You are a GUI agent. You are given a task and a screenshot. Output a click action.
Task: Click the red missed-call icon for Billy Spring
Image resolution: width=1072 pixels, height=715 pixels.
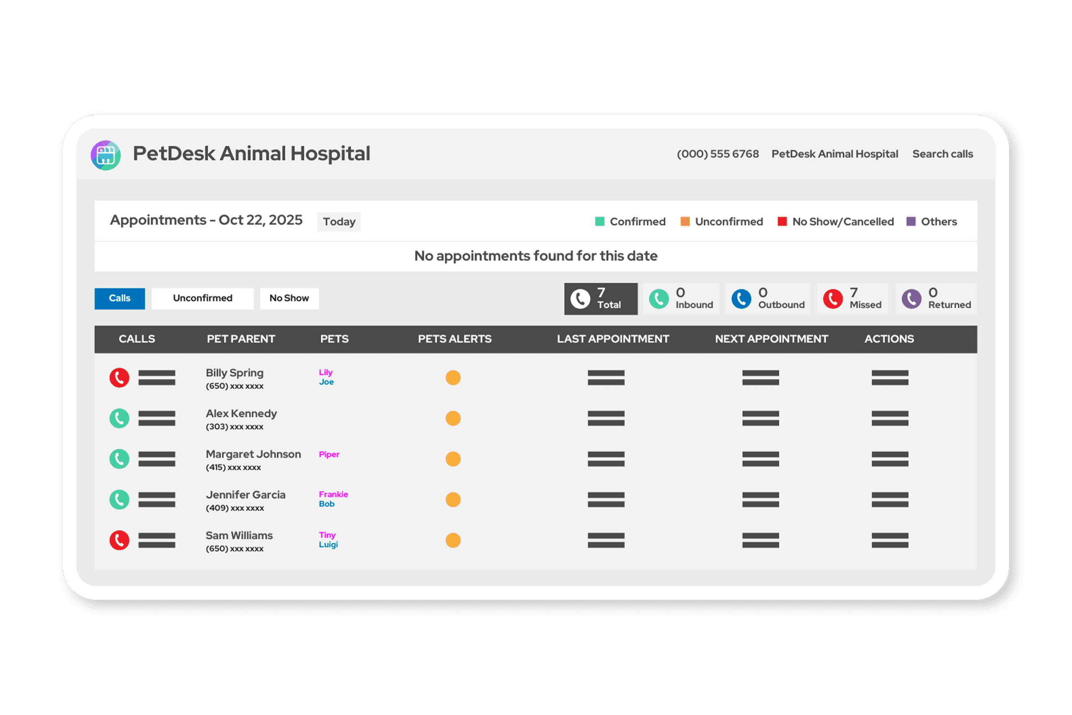pos(119,377)
